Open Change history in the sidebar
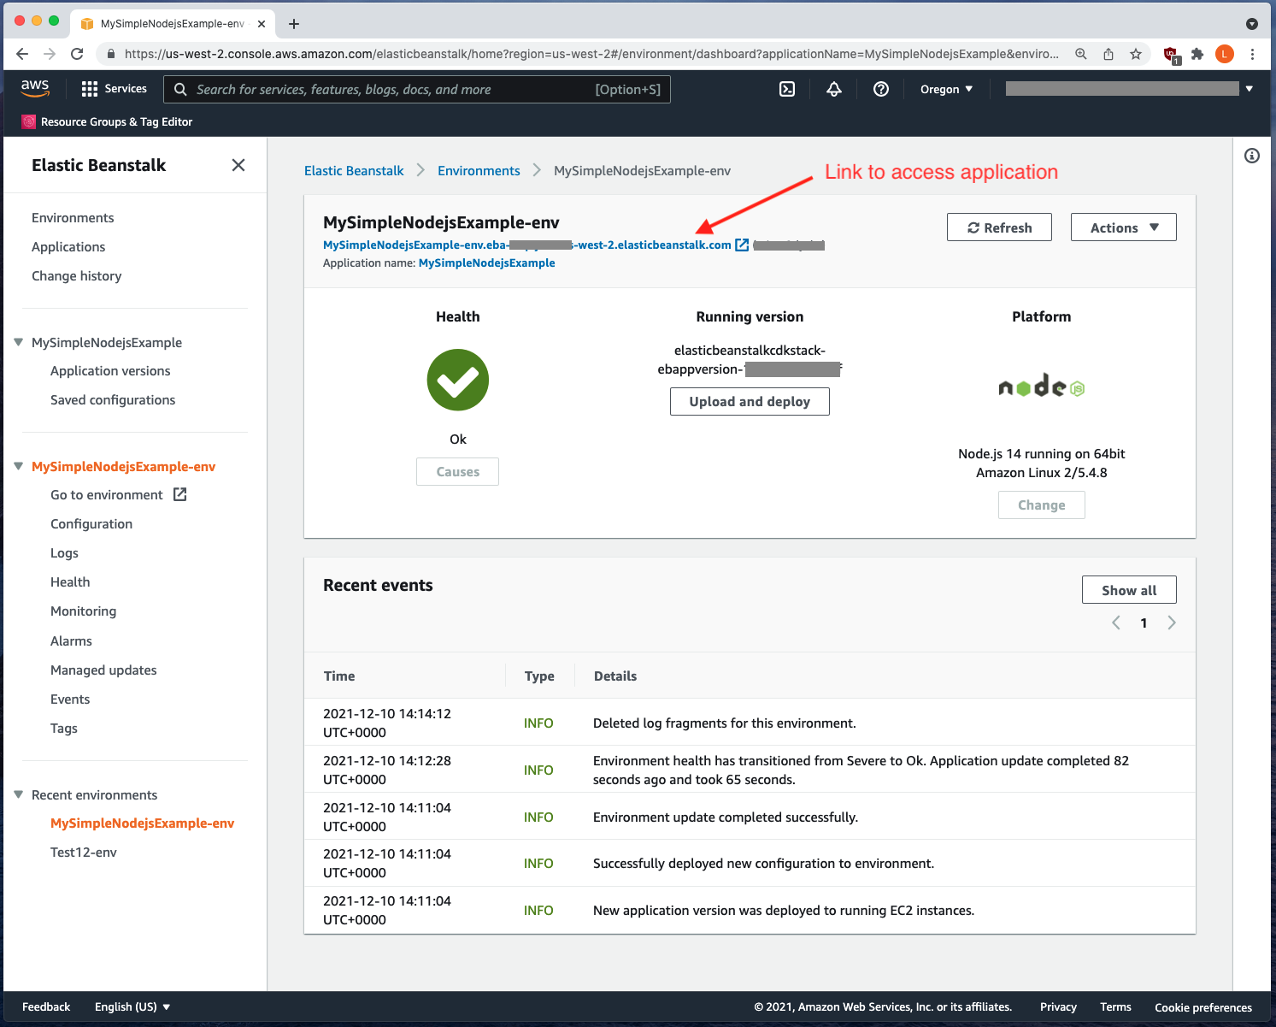This screenshot has width=1276, height=1027. point(77,276)
